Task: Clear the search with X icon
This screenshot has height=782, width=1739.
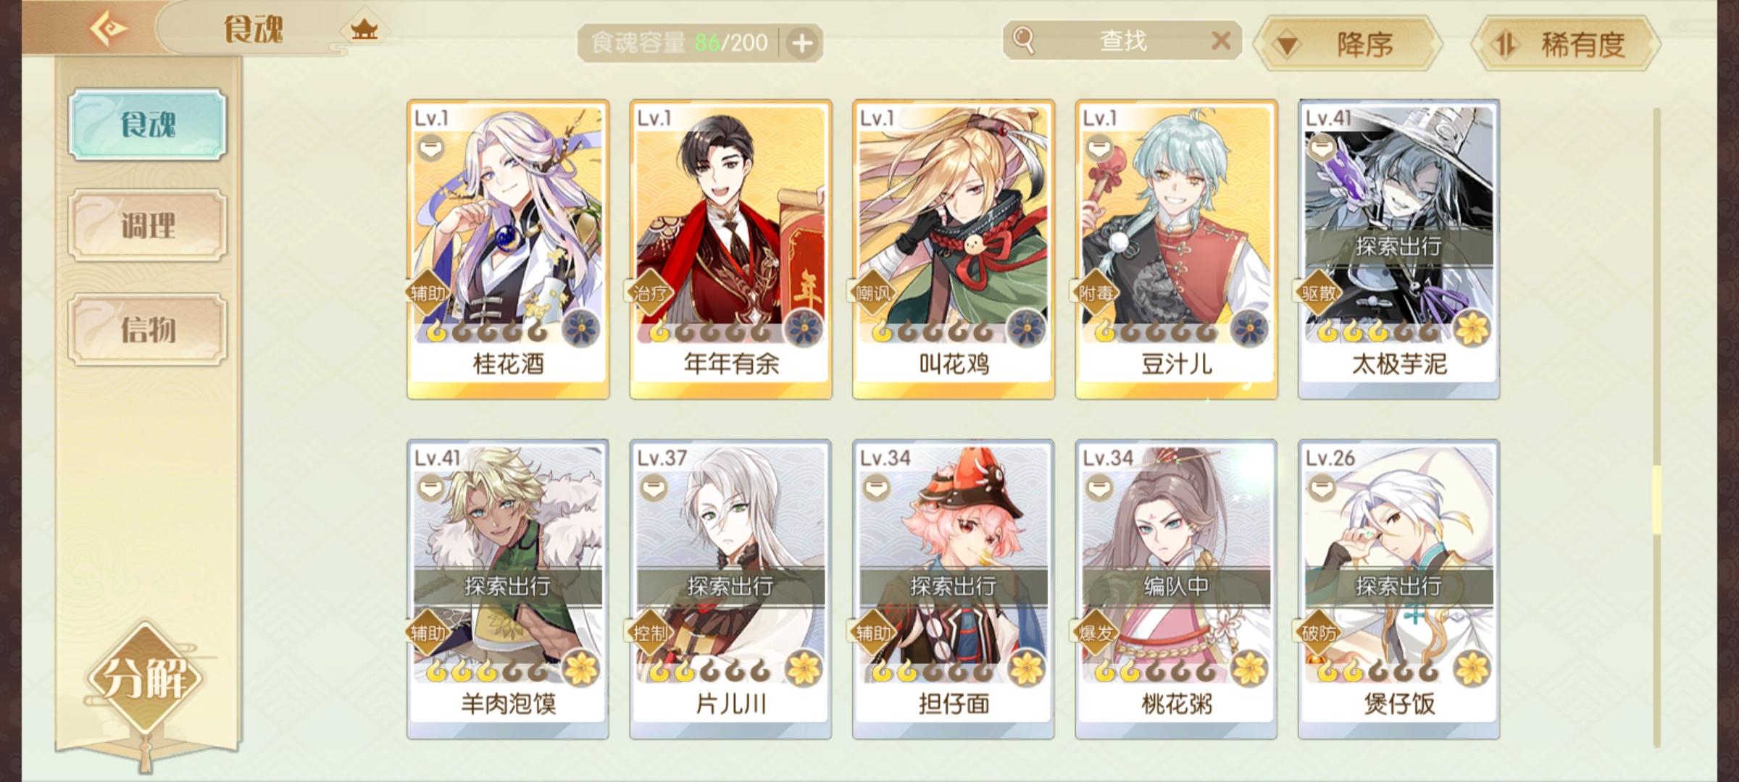Action: [1221, 41]
